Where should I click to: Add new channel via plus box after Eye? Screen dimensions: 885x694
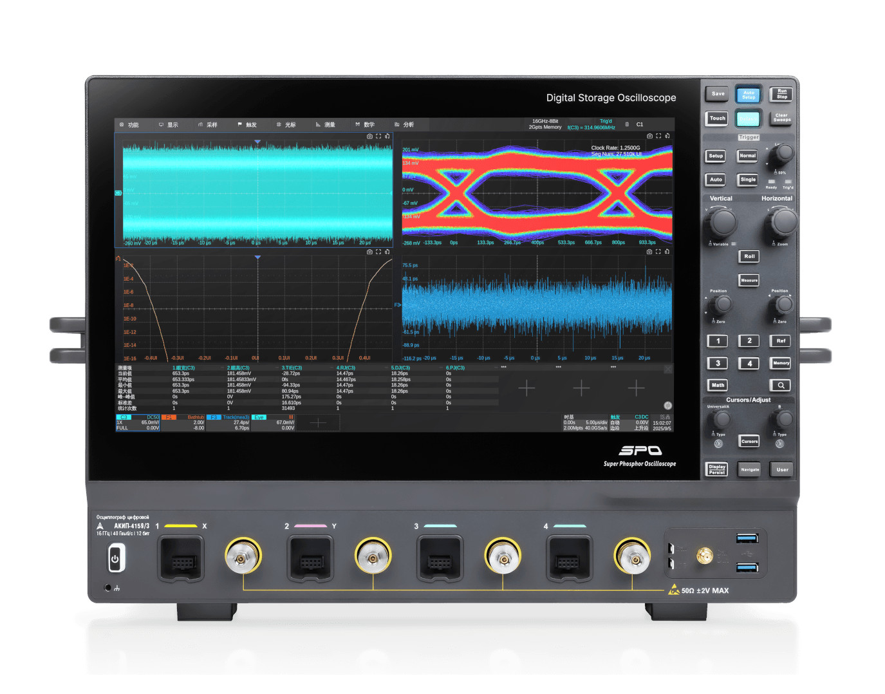click(x=318, y=423)
